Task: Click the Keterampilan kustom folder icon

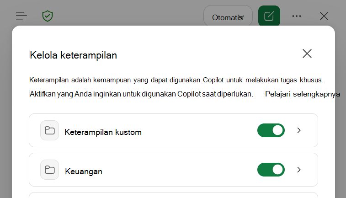Action: click(50, 130)
